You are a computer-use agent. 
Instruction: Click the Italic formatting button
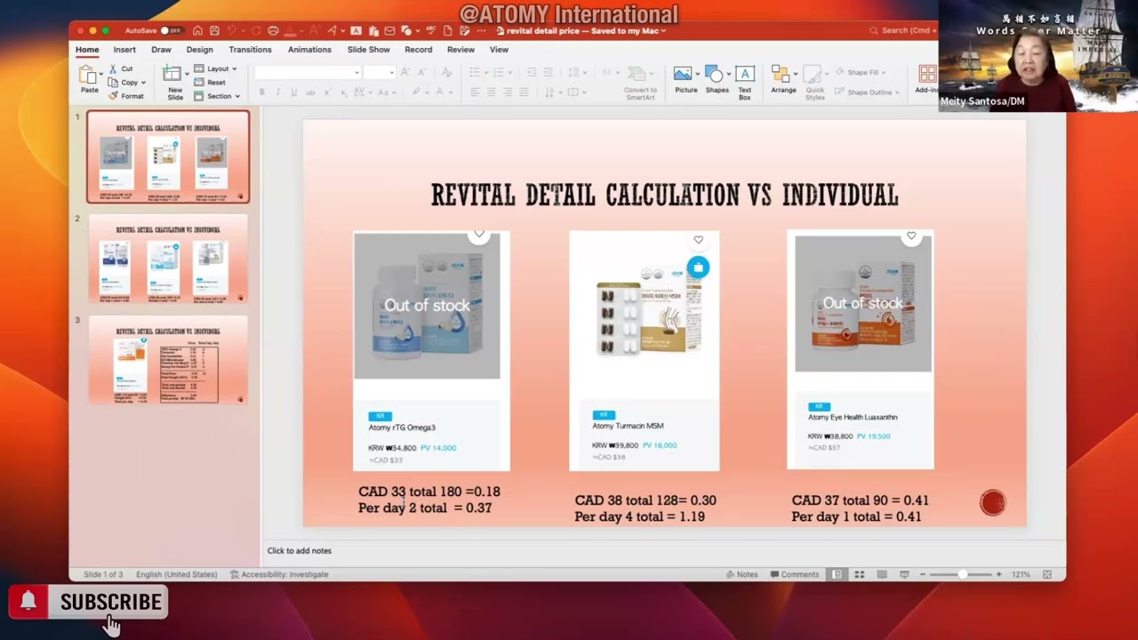tap(277, 92)
